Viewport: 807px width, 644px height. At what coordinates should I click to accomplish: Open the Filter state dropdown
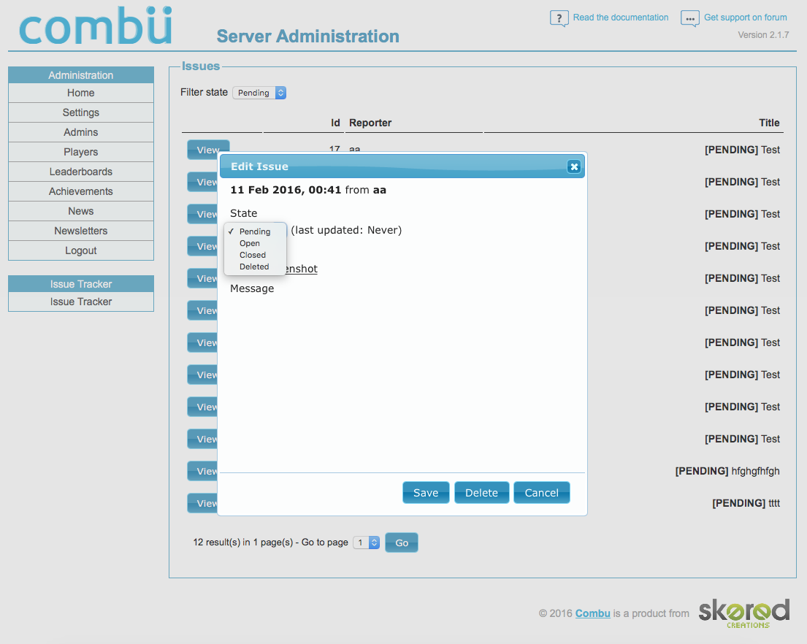click(259, 93)
